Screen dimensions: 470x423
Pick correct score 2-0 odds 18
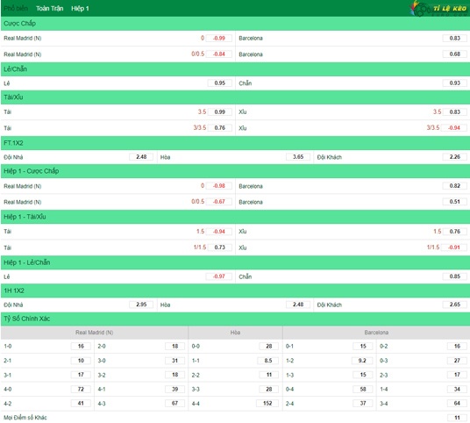pyautogui.click(x=174, y=346)
